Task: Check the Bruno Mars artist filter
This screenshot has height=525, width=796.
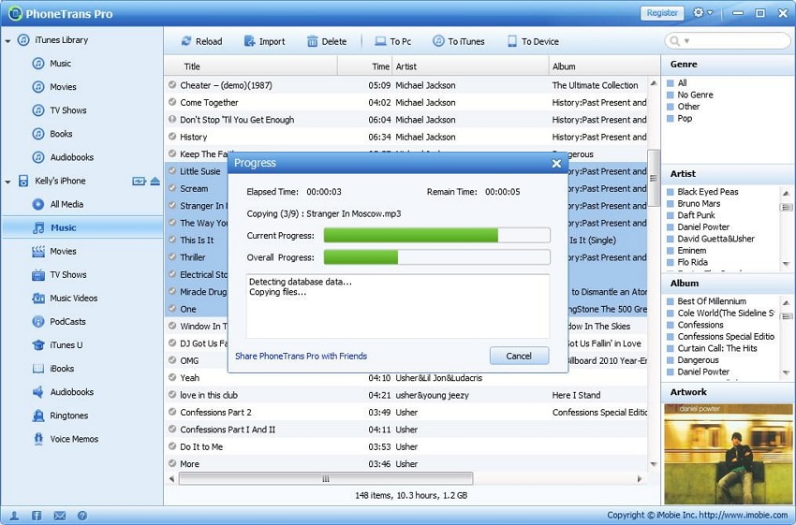Action: coord(671,203)
